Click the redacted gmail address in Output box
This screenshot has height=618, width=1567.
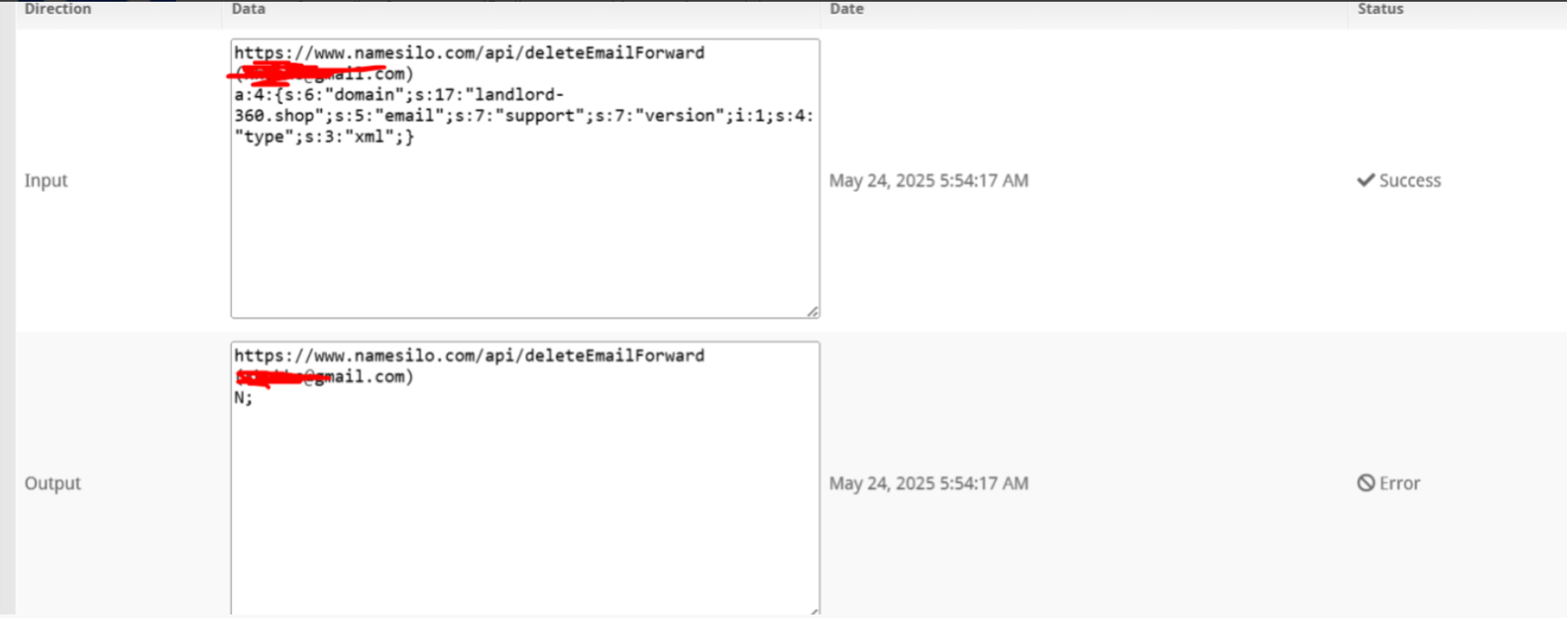[324, 377]
